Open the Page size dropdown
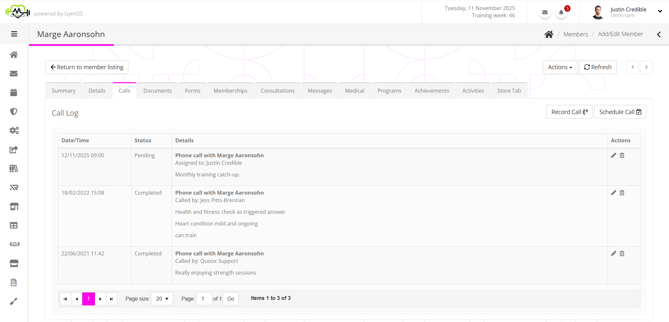Screen dimensions: 669x322 click(162, 299)
